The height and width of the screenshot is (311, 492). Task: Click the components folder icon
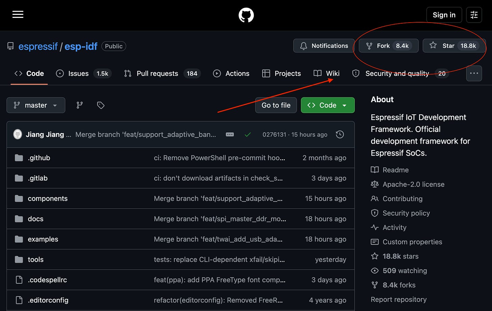click(19, 199)
